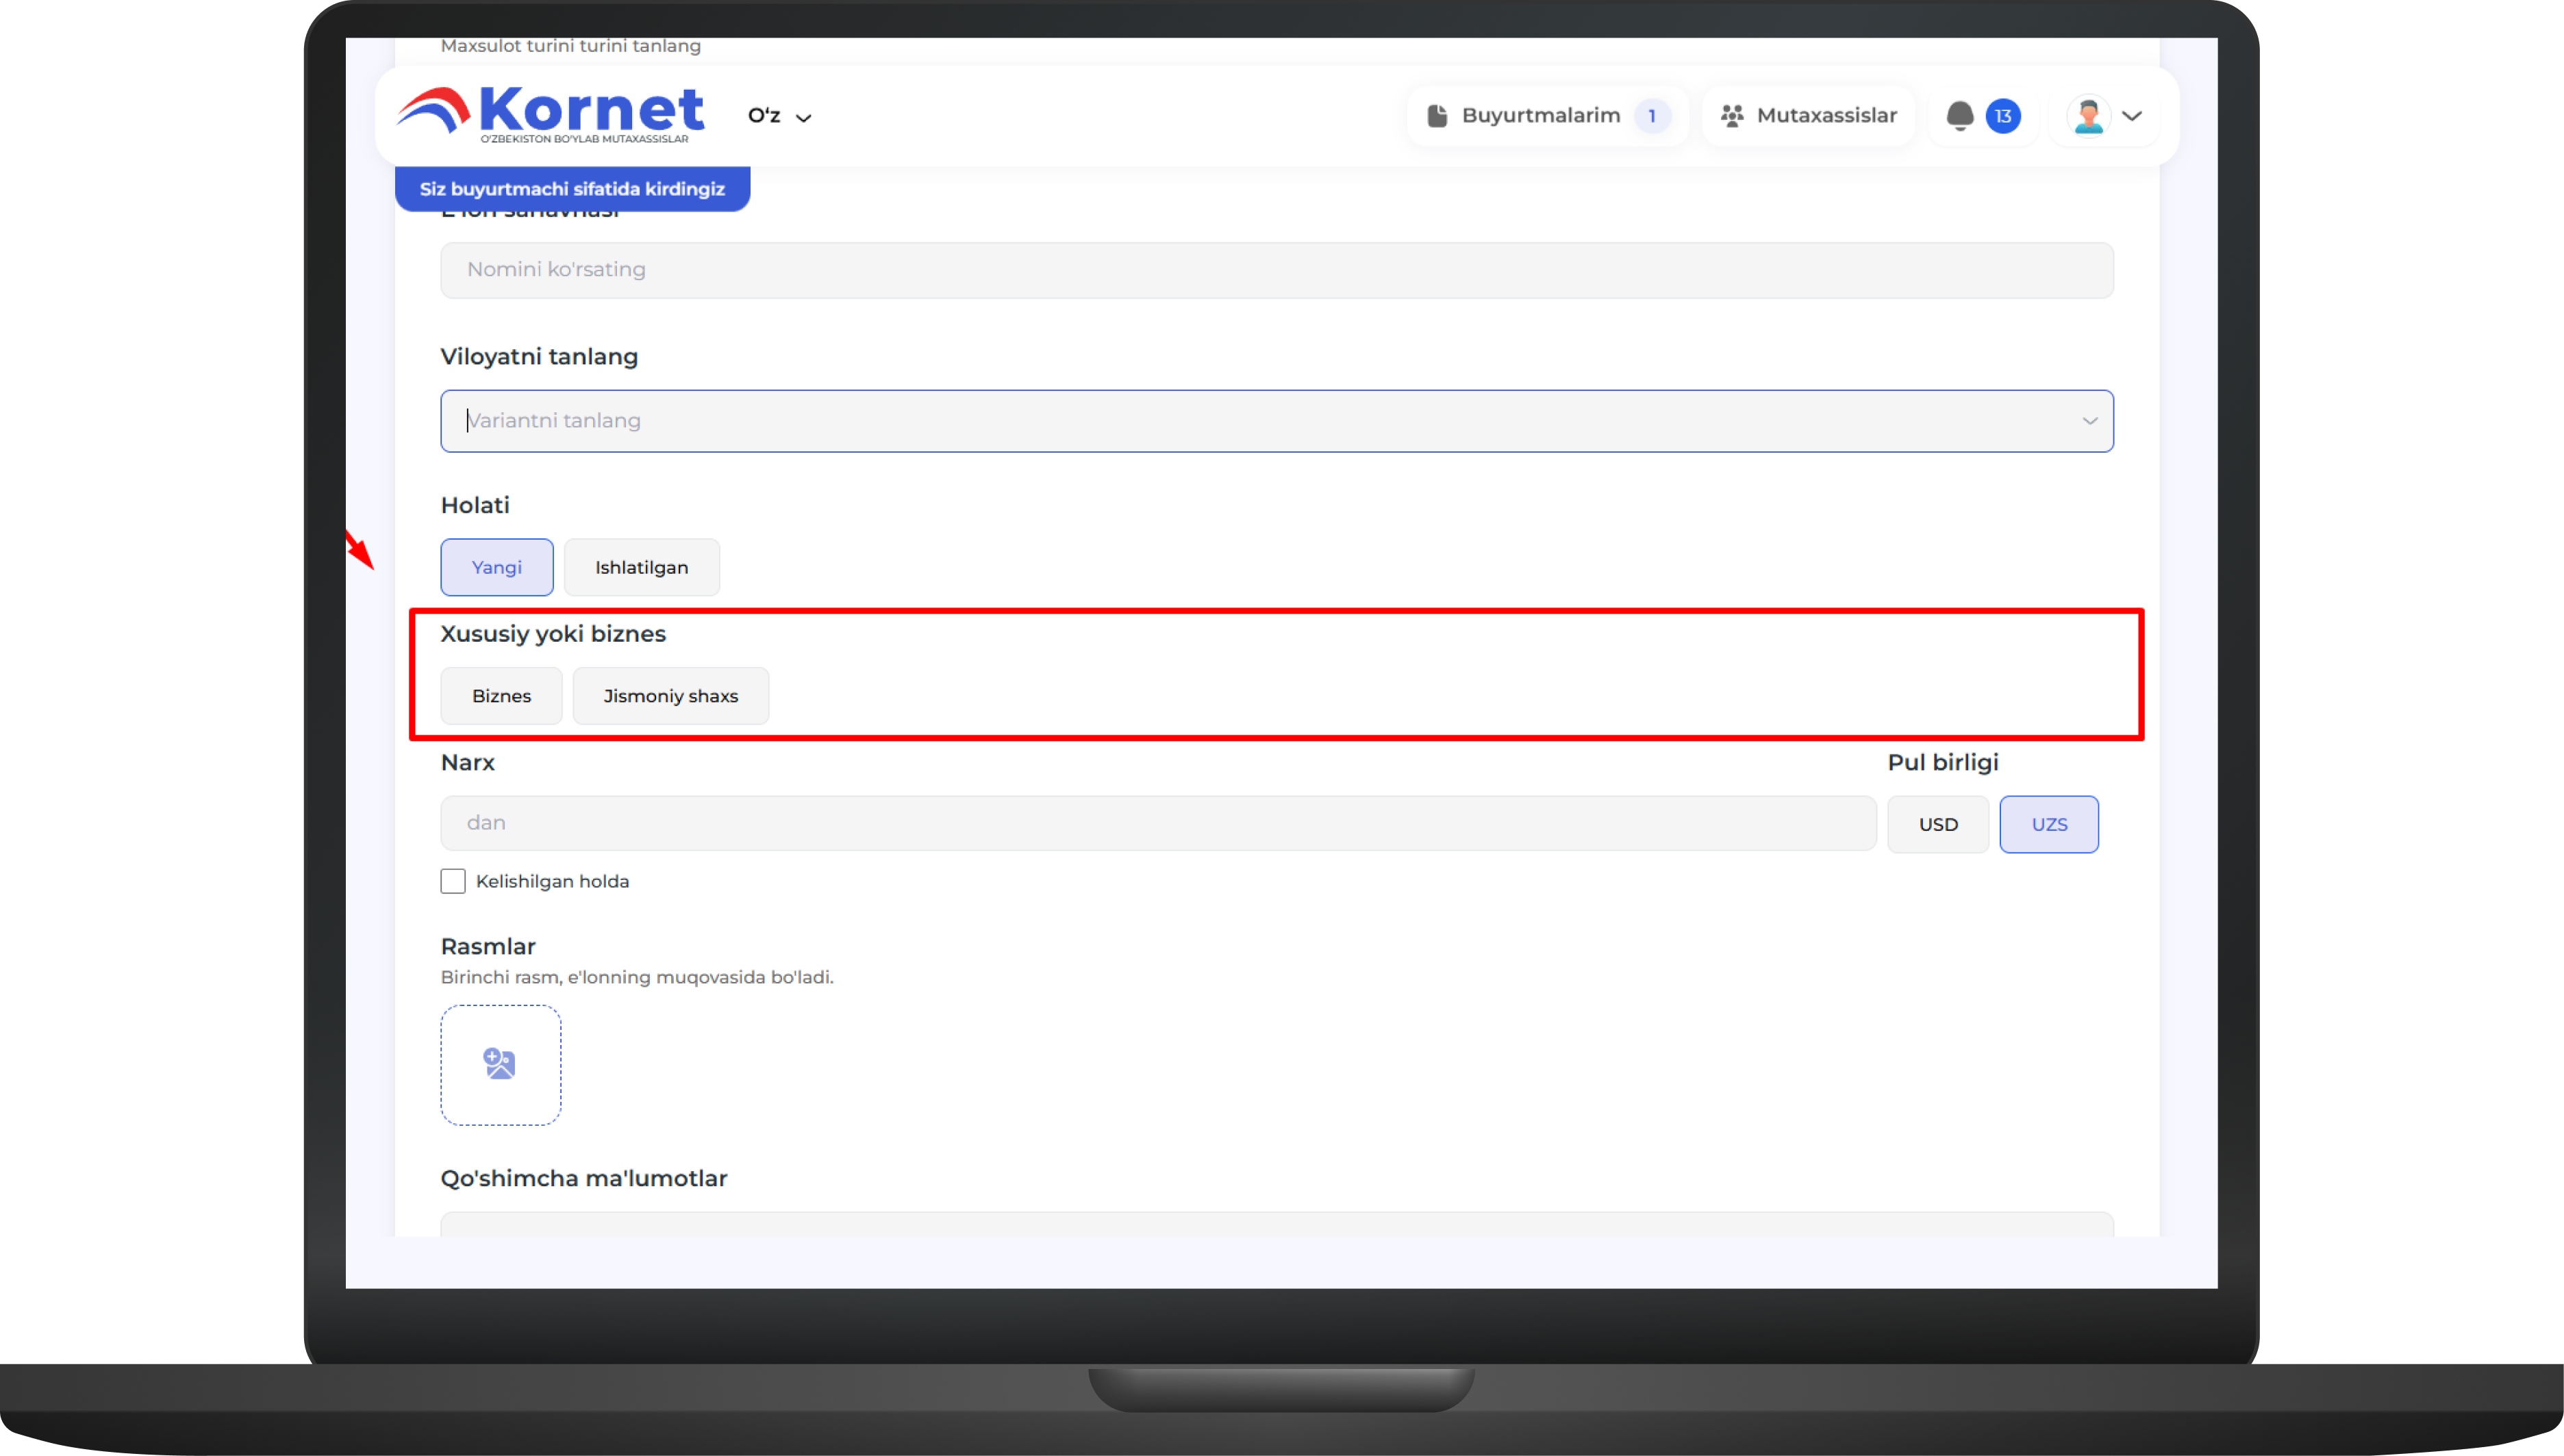This screenshot has height=1456, width=2564.
Task: Click the user avatar icon
Action: (x=2088, y=116)
